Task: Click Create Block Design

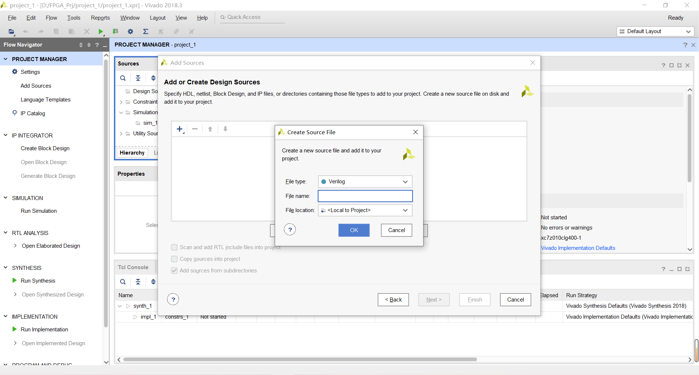Action: [45, 148]
